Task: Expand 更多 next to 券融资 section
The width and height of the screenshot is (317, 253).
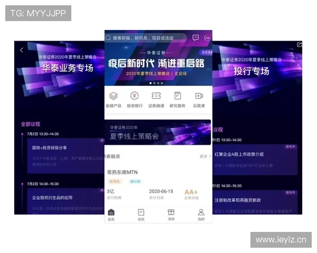Action: (205, 157)
